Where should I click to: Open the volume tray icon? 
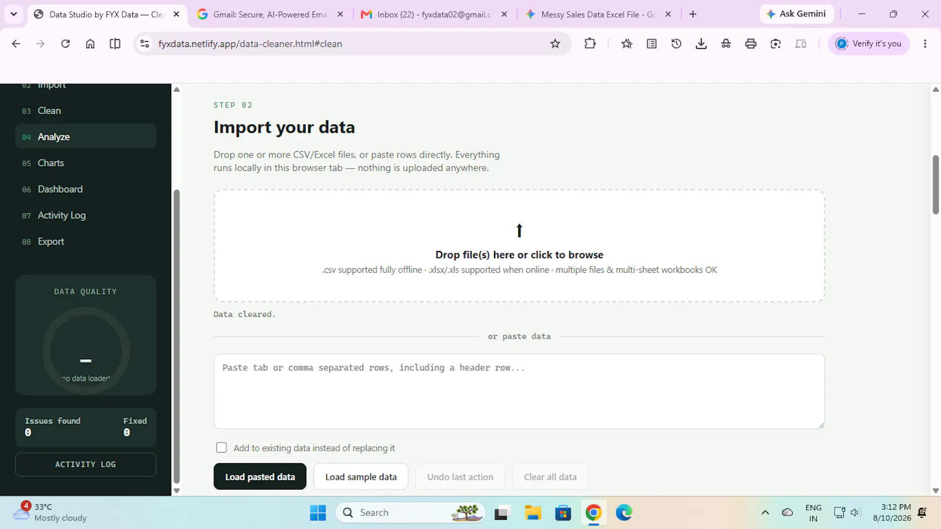tap(856, 513)
